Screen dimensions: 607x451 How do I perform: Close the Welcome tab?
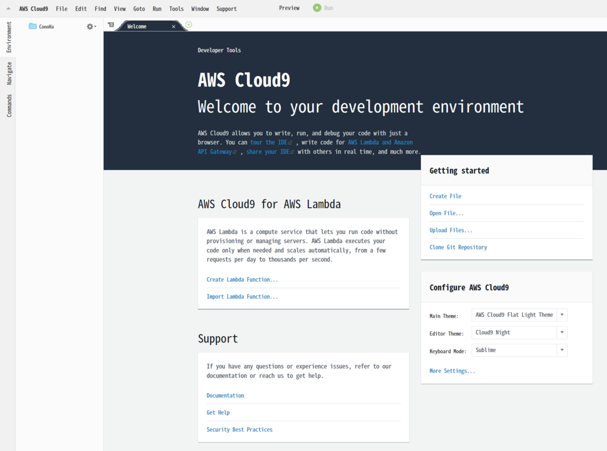tap(174, 26)
